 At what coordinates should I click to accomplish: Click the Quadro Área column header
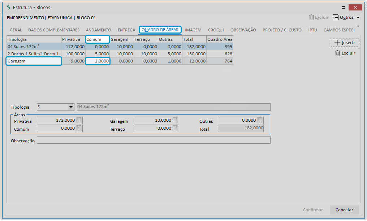tap(220, 39)
